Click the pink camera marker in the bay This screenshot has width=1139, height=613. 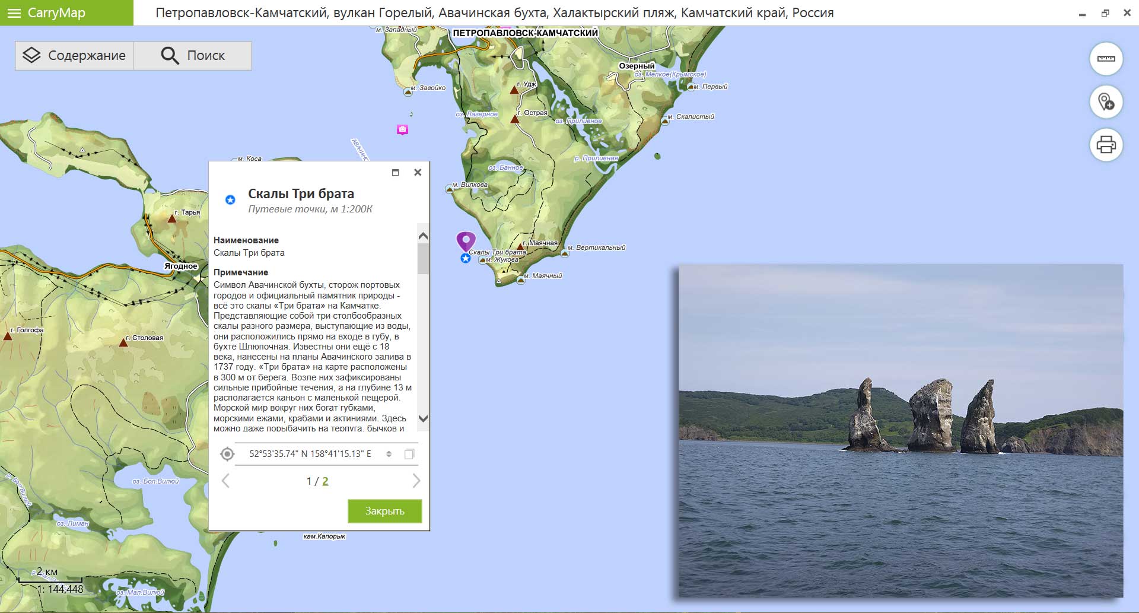402,129
